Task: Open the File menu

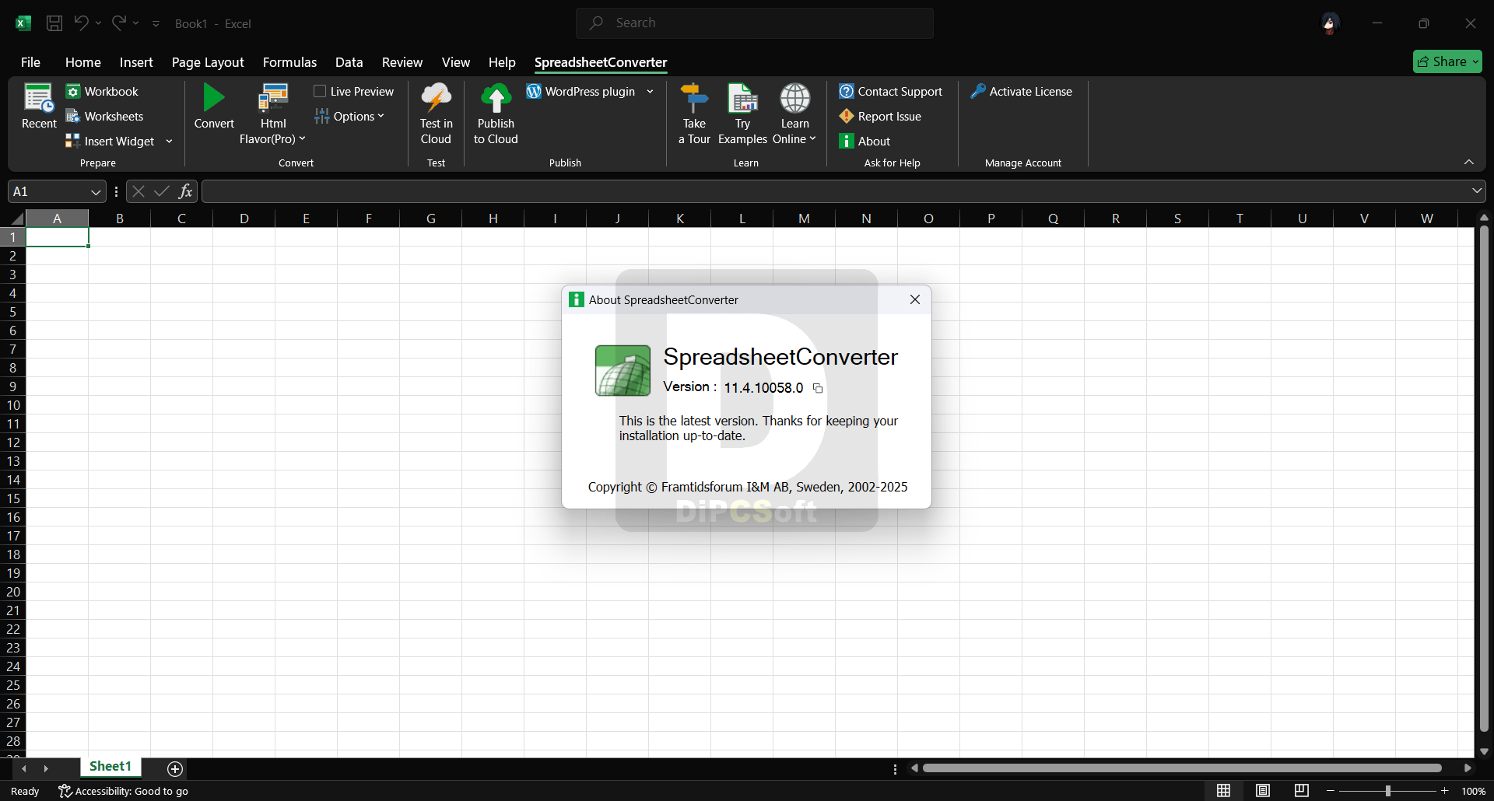Action: point(30,62)
